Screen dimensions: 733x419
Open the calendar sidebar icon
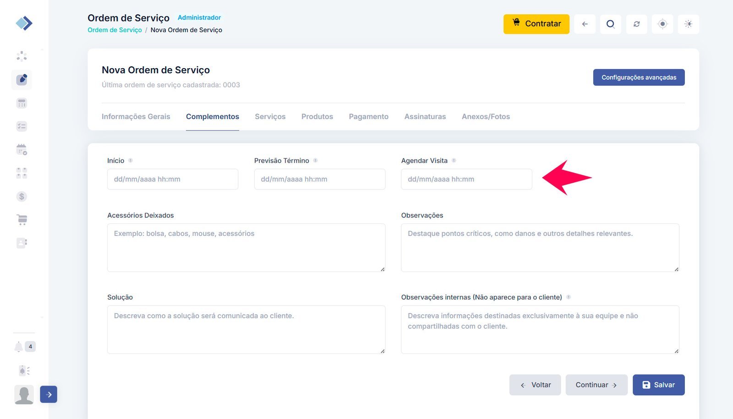pyautogui.click(x=22, y=149)
